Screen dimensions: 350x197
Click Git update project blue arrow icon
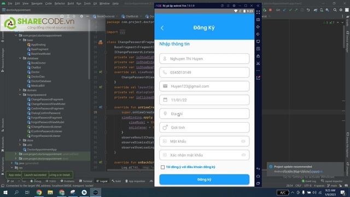click(x=284, y=10)
